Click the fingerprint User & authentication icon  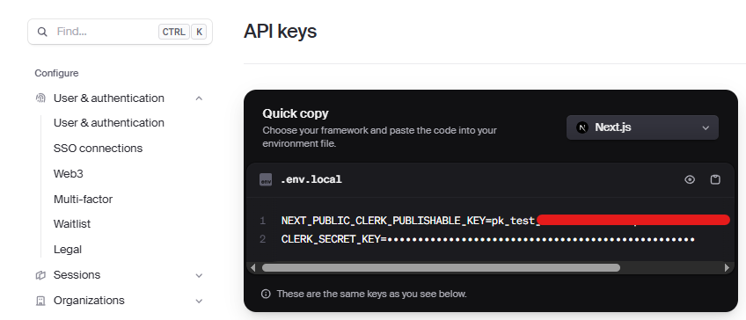pos(41,98)
